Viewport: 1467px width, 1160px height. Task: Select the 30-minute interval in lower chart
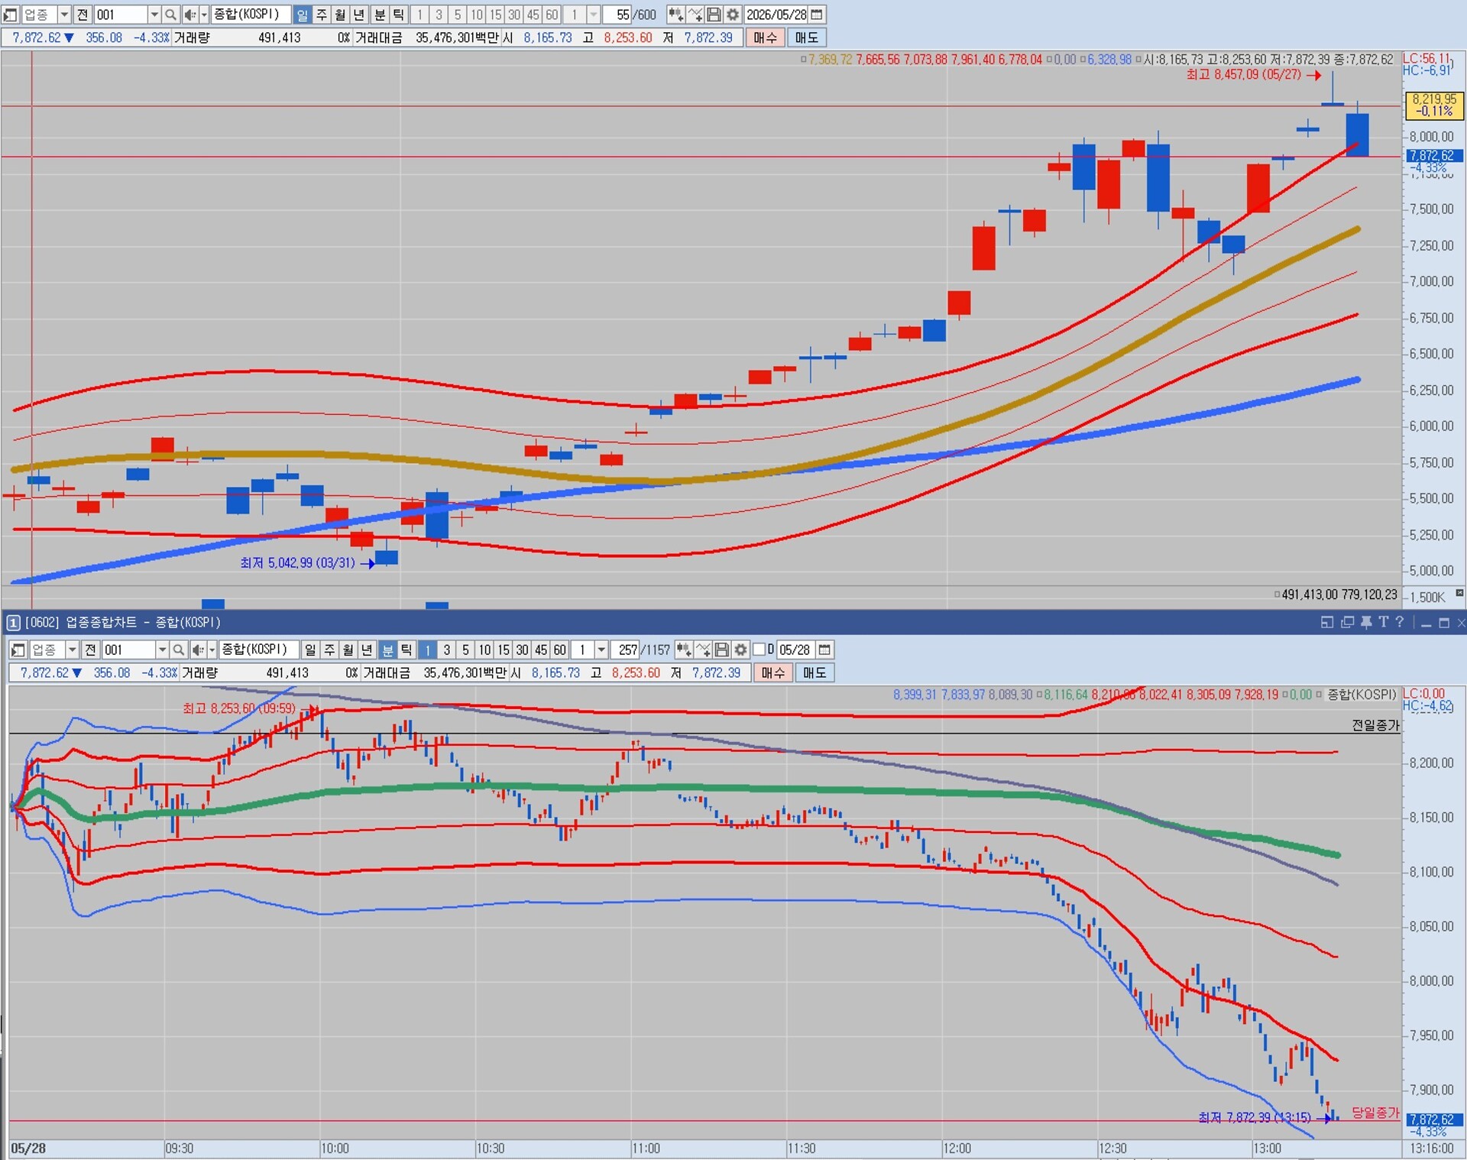[522, 650]
